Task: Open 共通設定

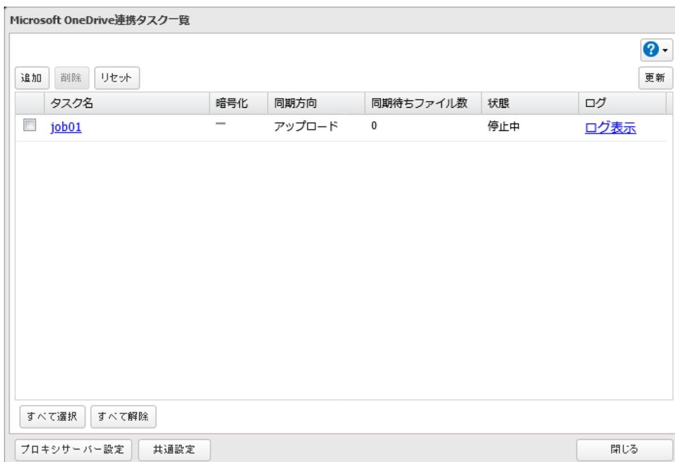Action: tap(174, 450)
